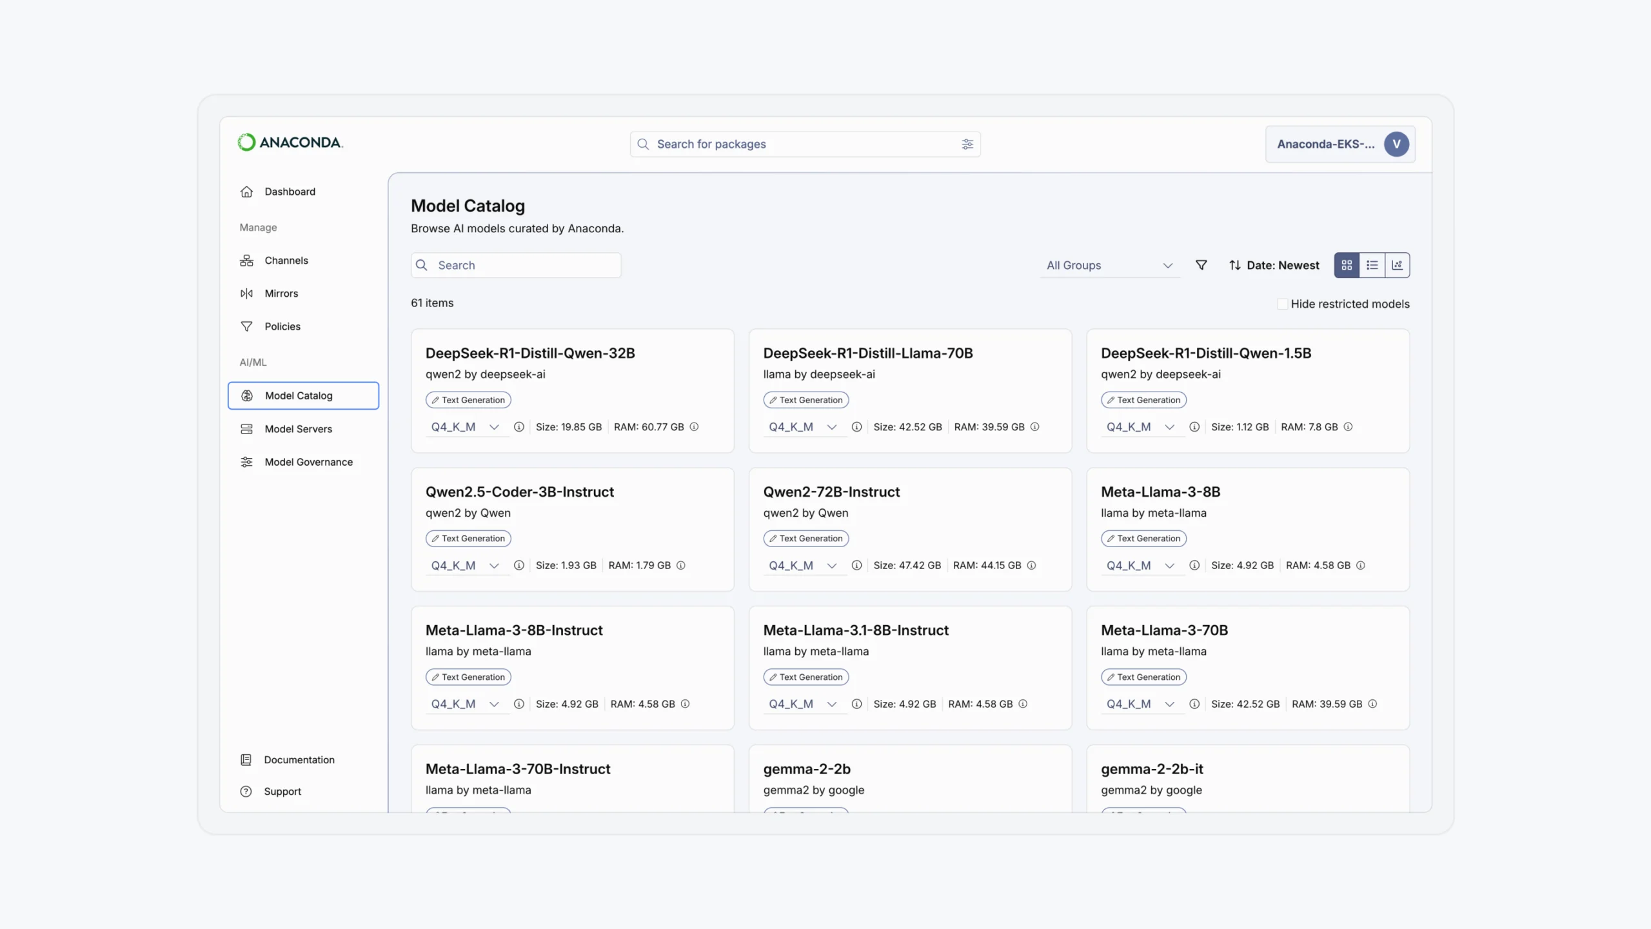The width and height of the screenshot is (1651, 929).
Task: Open Model Governance from the sidebar
Action: [x=308, y=462]
